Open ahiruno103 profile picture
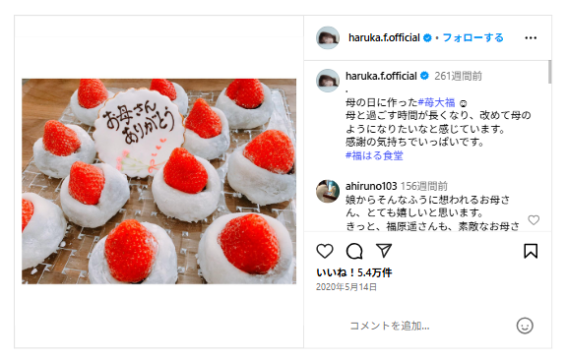 [x=328, y=191]
